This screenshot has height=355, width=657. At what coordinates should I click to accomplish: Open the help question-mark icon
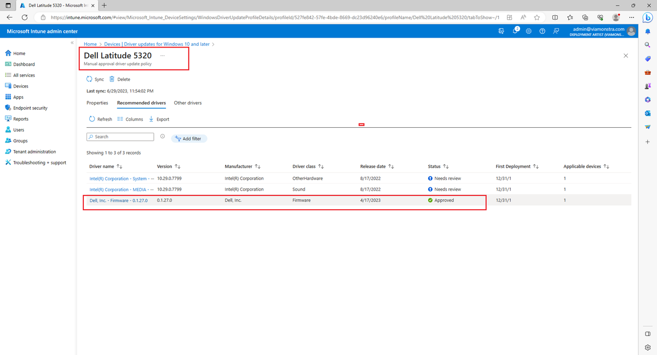[x=542, y=31]
